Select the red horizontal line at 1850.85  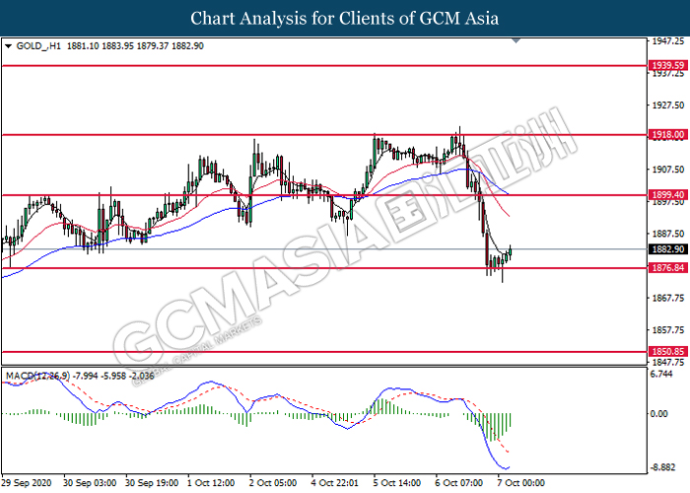pos(324,352)
